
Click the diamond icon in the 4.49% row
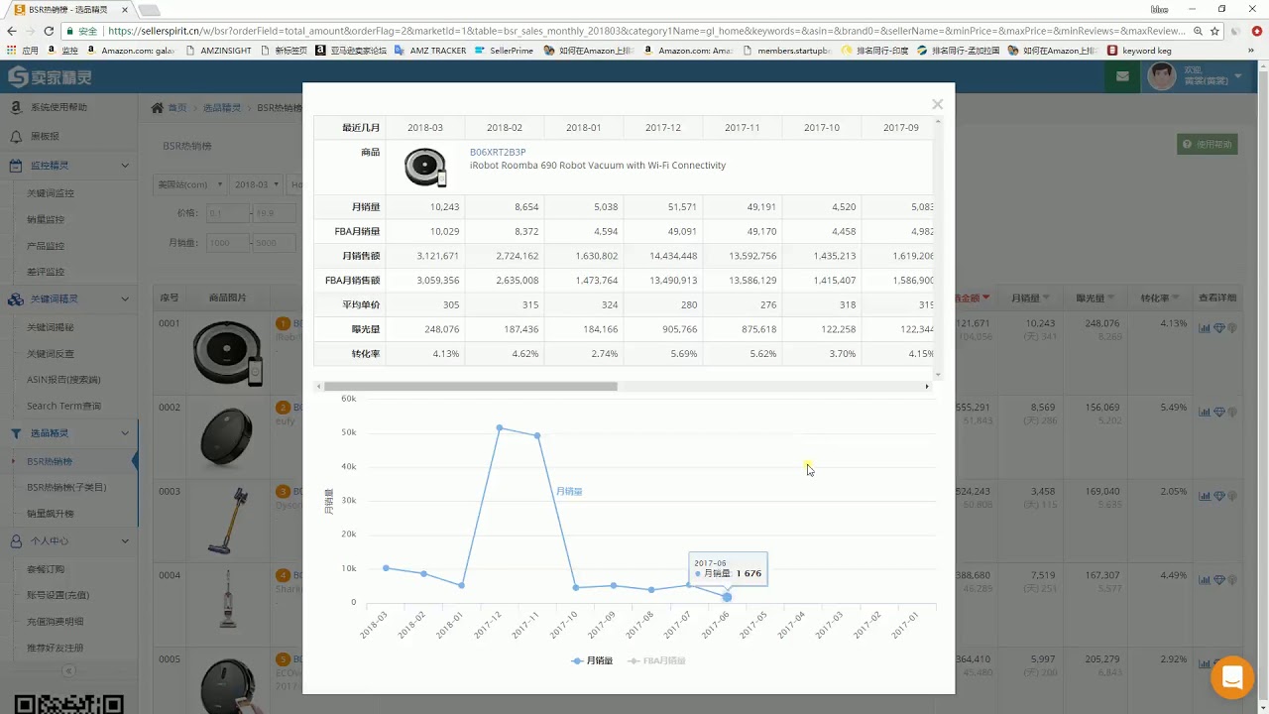click(1219, 580)
